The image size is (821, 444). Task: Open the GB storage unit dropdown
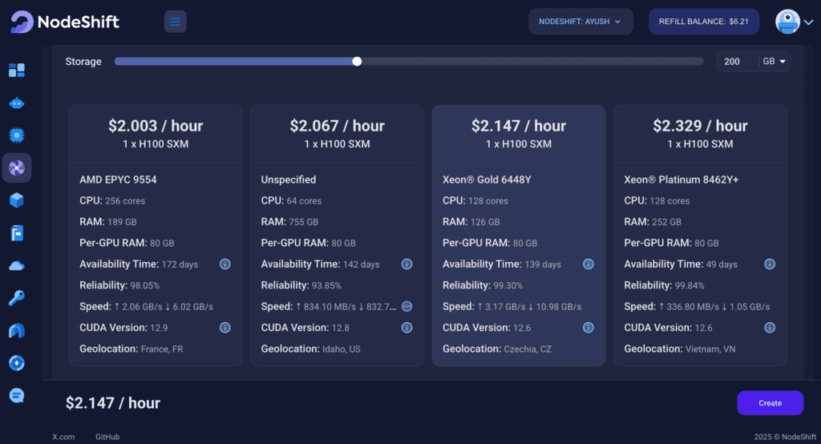(774, 62)
